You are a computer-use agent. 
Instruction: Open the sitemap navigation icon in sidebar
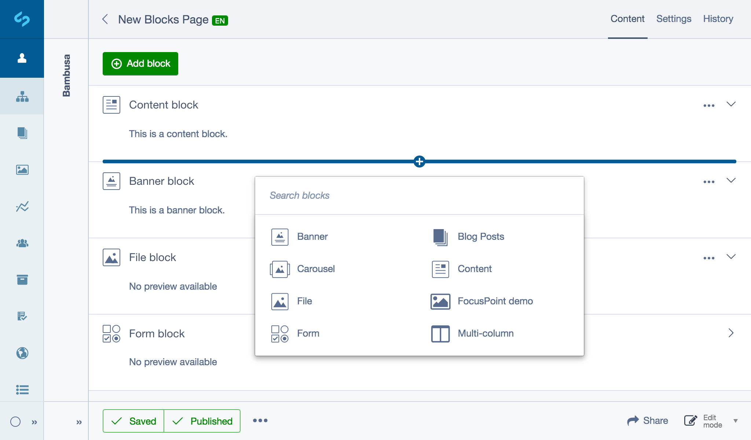(x=22, y=96)
